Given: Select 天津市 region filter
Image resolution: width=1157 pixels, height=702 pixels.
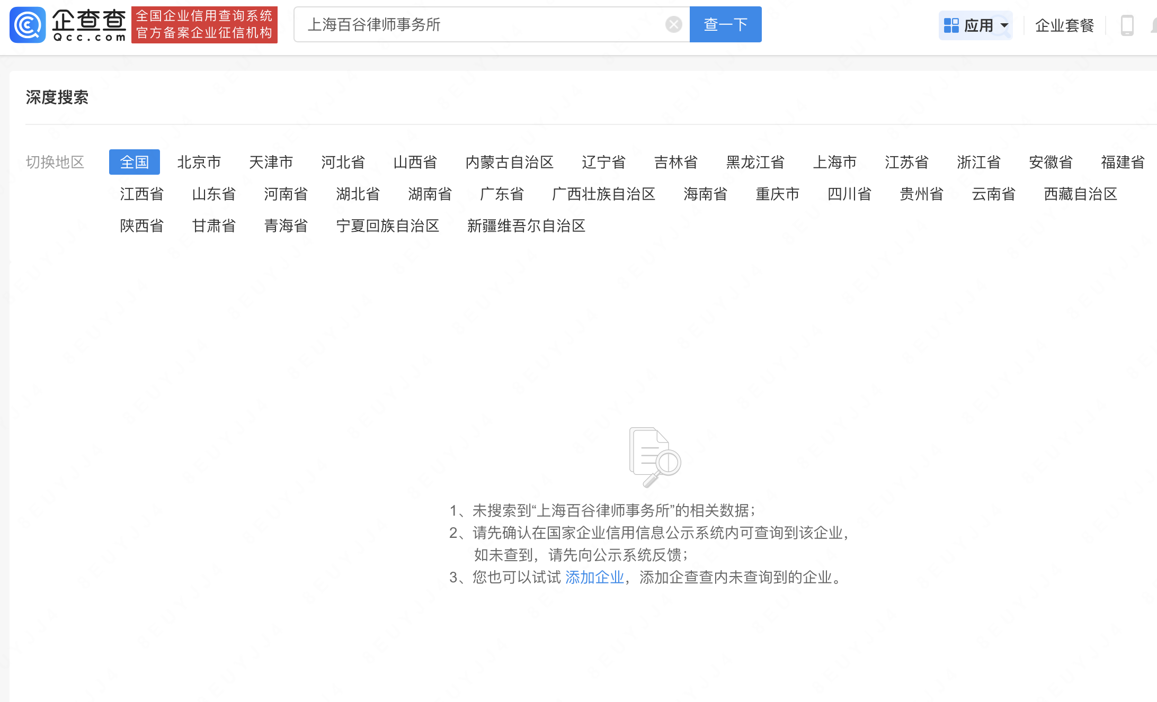Looking at the screenshot, I should (271, 162).
